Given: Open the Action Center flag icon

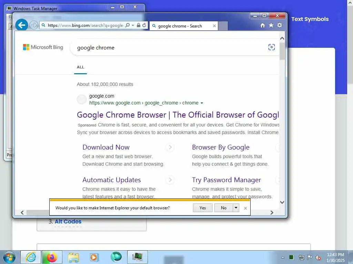Looking at the screenshot, I should (x=310, y=257).
